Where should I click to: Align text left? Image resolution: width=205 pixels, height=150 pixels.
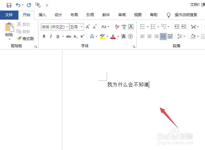[x=143, y=36]
